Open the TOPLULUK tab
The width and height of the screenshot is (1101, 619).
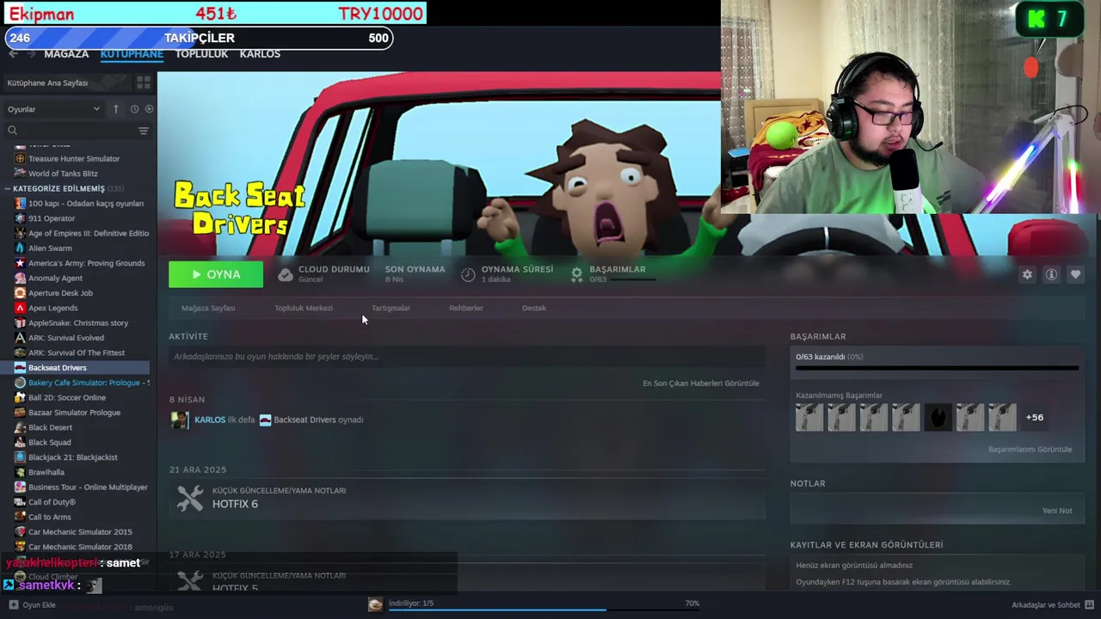click(x=201, y=53)
